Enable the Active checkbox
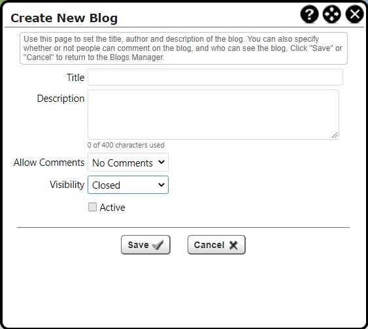The height and width of the screenshot is (329, 368). [92, 207]
